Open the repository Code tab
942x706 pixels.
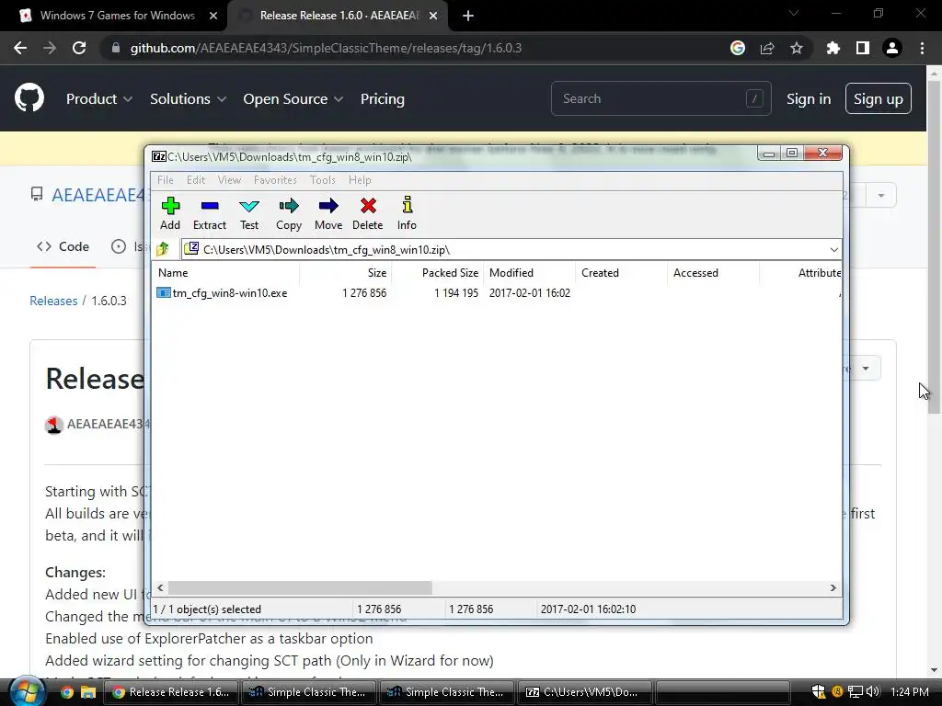click(63, 246)
